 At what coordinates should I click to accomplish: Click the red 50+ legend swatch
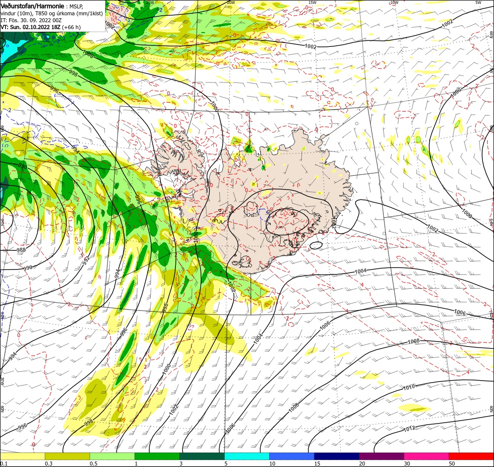tap(471, 456)
